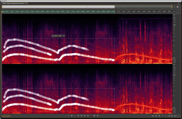Viewport: 182px width, 119px height.
Task: Click the Zoom In time icon
Action: [159, 116]
